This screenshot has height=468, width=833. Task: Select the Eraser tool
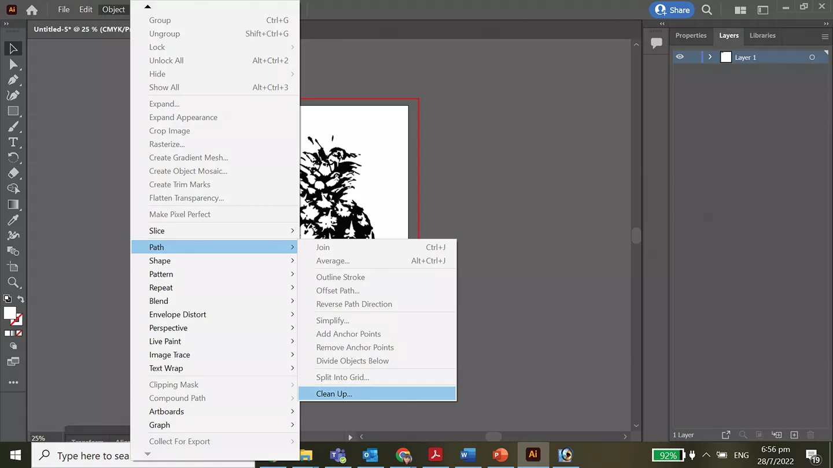click(x=13, y=173)
